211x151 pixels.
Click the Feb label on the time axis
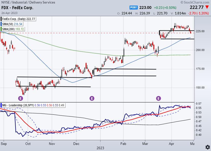[124, 143]
